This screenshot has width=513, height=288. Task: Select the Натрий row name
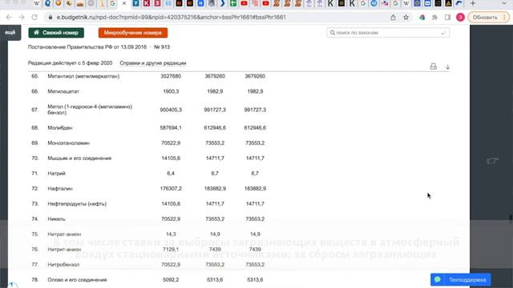[x=57, y=174]
